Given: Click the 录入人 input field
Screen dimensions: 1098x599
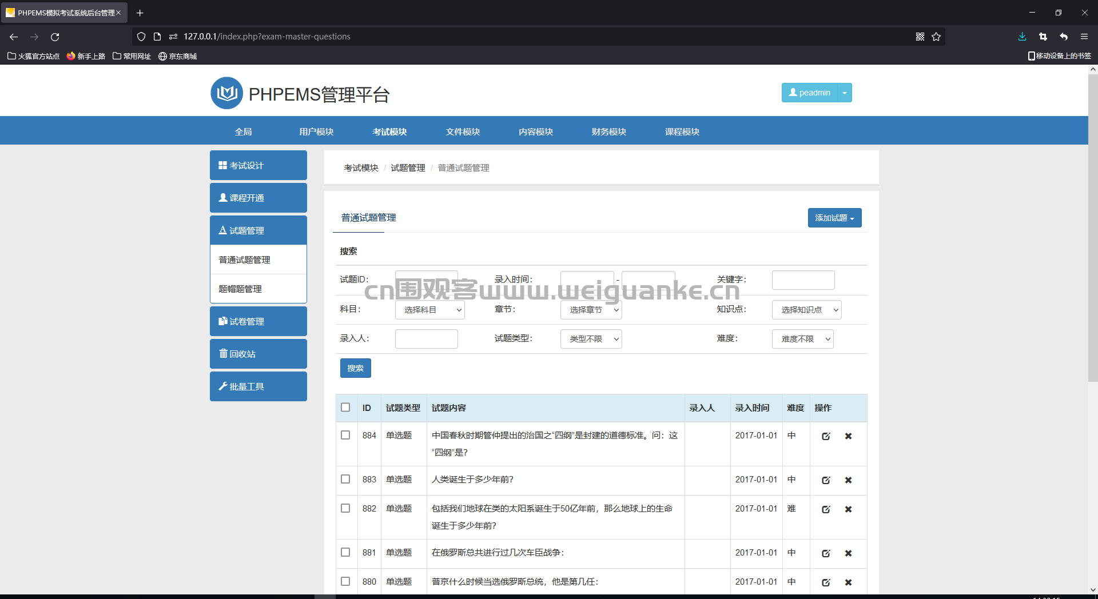Looking at the screenshot, I should 427,339.
